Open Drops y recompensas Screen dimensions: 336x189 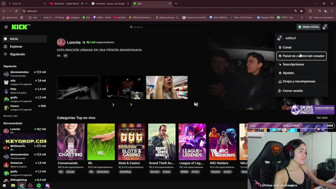point(301,81)
